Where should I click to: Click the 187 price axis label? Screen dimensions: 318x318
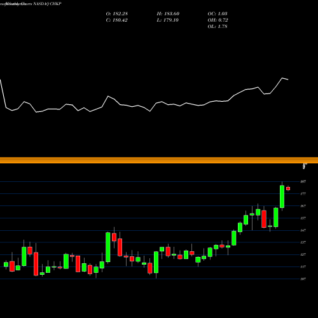(x=303, y=182)
